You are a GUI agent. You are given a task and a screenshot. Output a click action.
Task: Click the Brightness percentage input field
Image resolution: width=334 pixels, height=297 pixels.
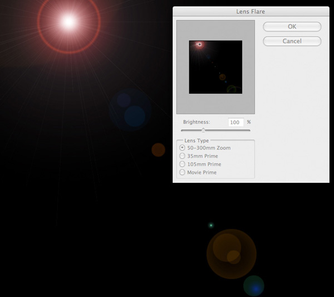[236, 122]
